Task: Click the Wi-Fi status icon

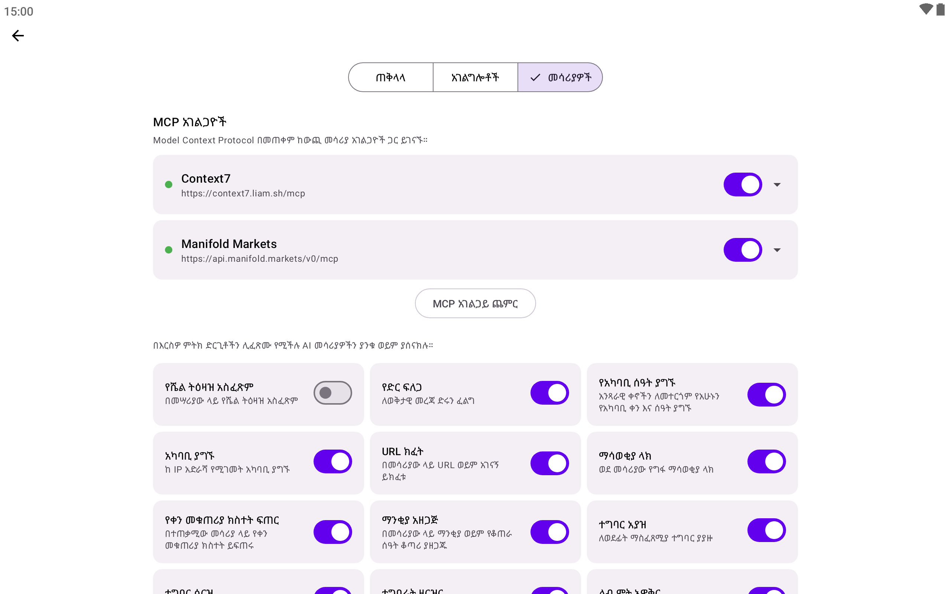Action: [x=925, y=9]
